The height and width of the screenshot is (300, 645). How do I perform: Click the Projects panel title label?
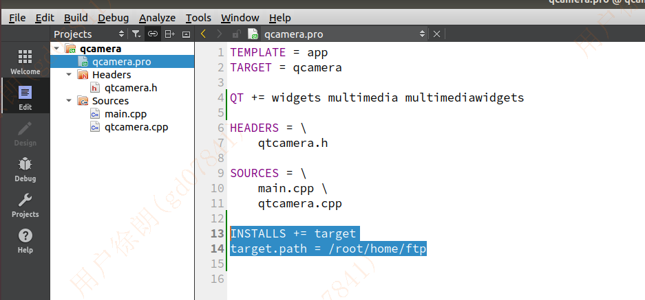pyautogui.click(x=73, y=34)
